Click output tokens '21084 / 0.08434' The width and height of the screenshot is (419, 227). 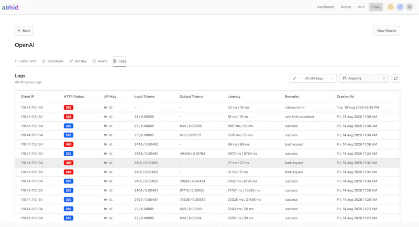(x=192, y=181)
